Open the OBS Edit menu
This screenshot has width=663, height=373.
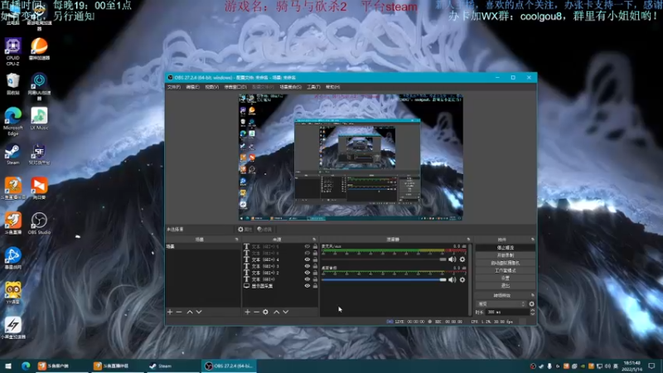[192, 87]
